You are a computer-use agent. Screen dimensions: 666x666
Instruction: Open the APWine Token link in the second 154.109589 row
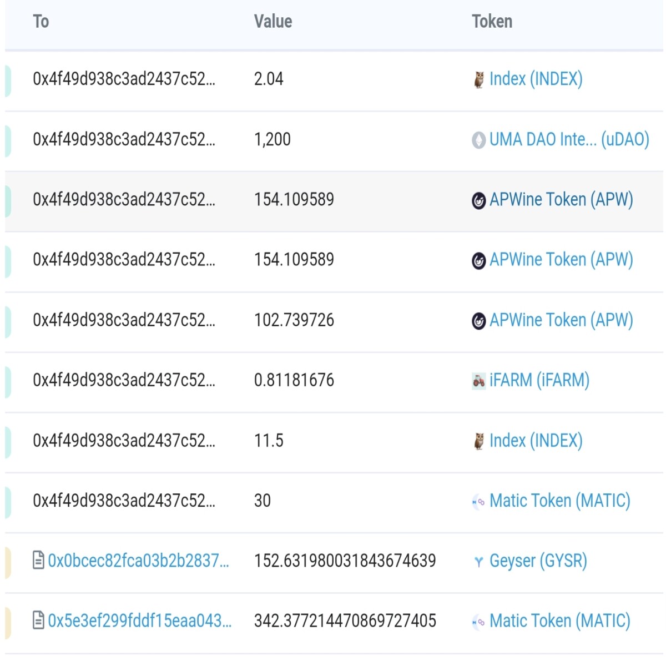coord(561,260)
